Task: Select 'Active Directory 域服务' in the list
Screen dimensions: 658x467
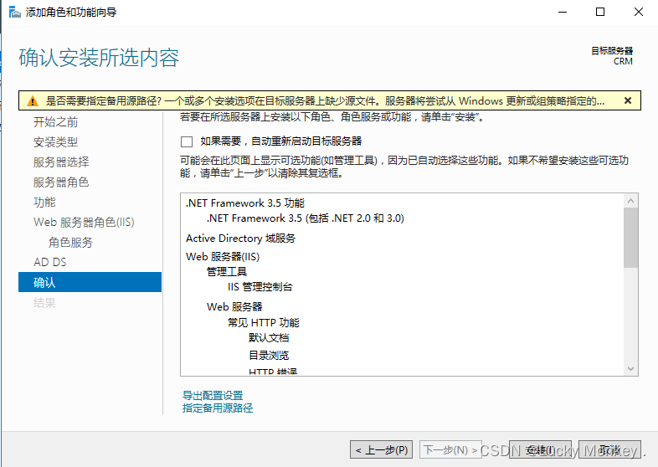Action: 240,239
